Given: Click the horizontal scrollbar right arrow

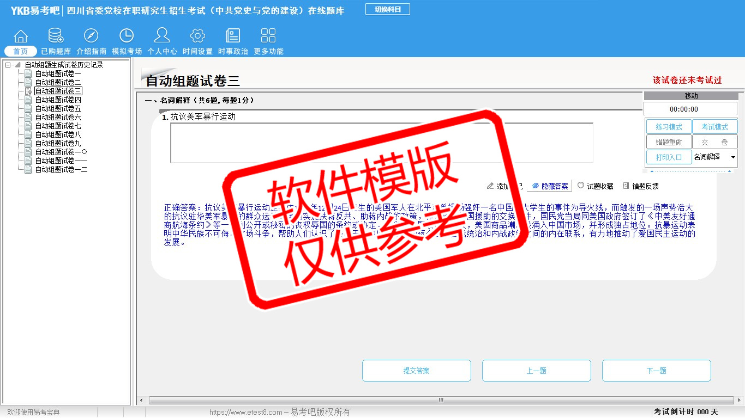Looking at the screenshot, I should point(738,400).
